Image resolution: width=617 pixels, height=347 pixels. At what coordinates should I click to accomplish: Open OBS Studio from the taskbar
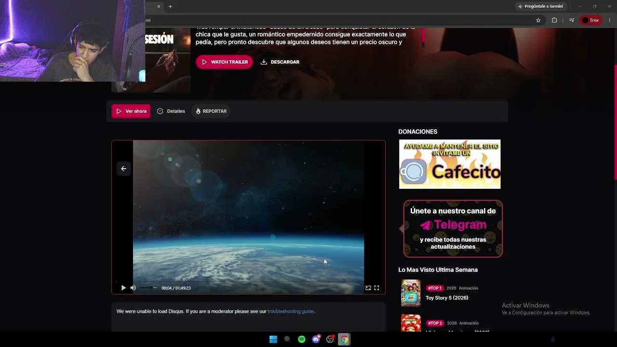click(x=330, y=339)
